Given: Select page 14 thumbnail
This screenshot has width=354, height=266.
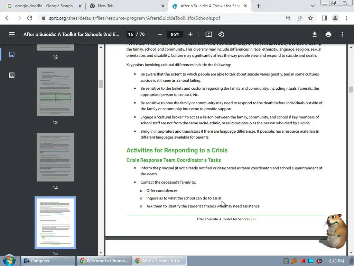Looking at the screenshot, I should tap(55, 157).
